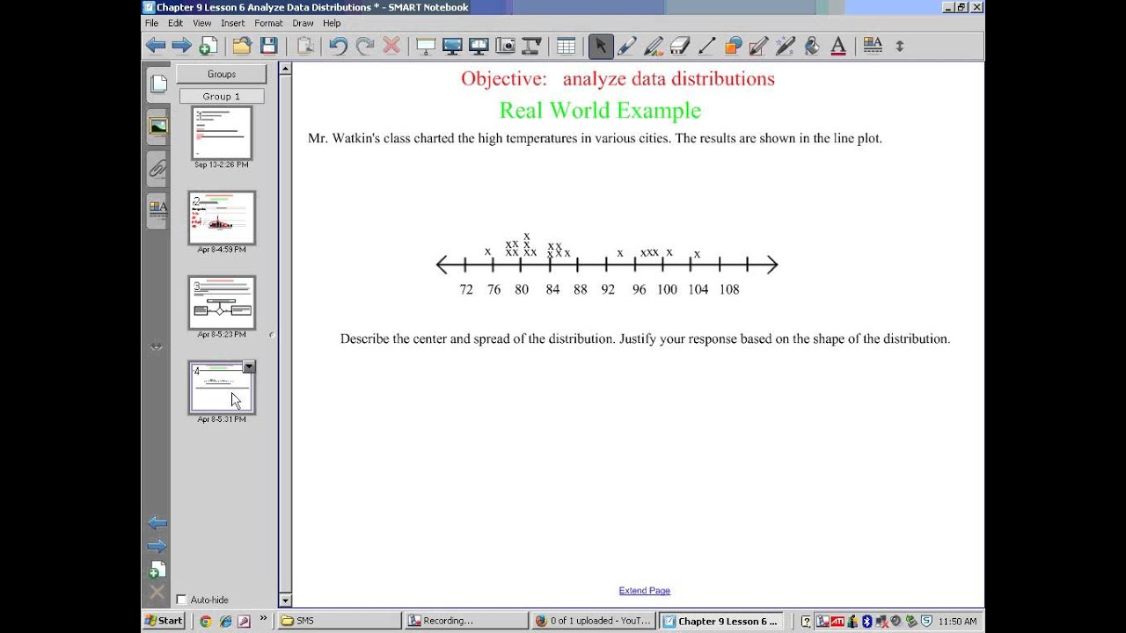1126x633 pixels.
Task: Choose the Creative Pens tool
Action: point(654,46)
